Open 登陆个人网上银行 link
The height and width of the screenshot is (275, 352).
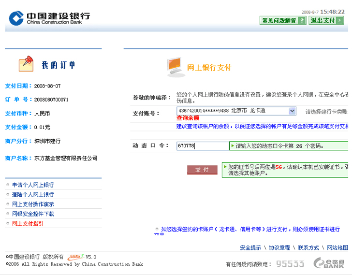[33, 194]
